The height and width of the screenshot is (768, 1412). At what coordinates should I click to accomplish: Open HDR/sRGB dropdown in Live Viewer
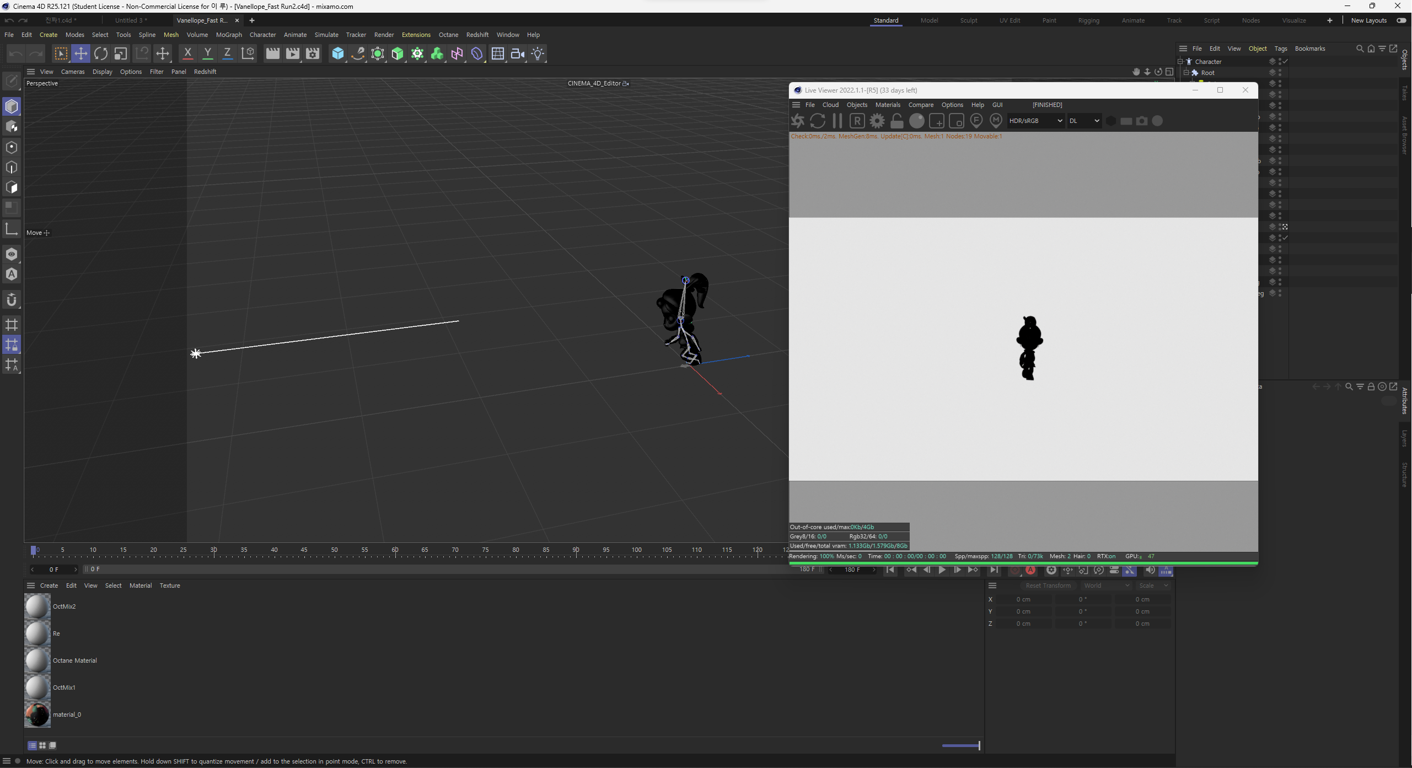[x=1035, y=121]
